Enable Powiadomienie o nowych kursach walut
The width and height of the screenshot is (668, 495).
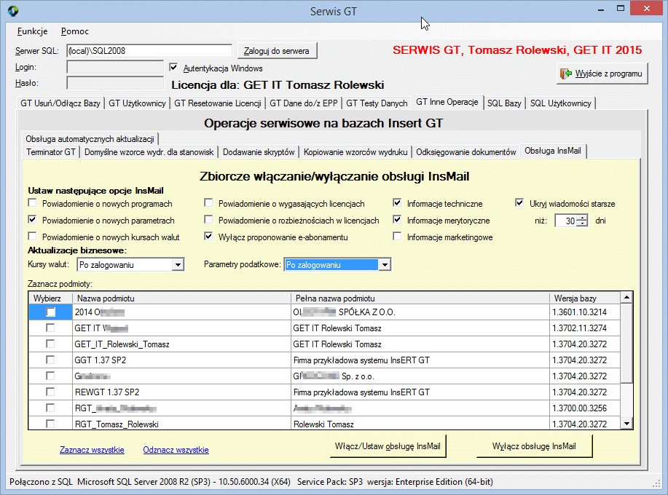pos(32,237)
